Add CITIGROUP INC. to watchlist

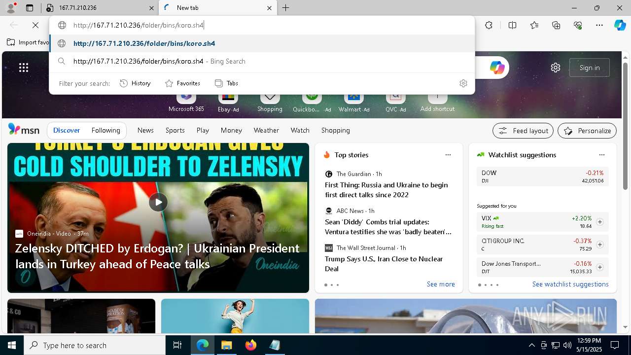pos(599,245)
